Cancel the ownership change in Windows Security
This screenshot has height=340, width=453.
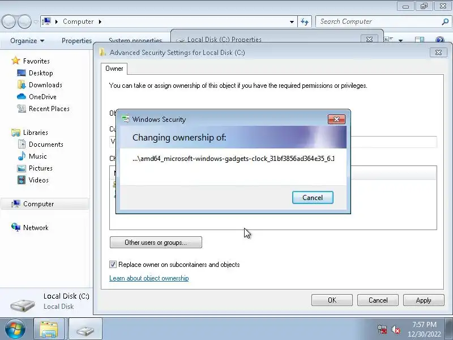tap(313, 197)
